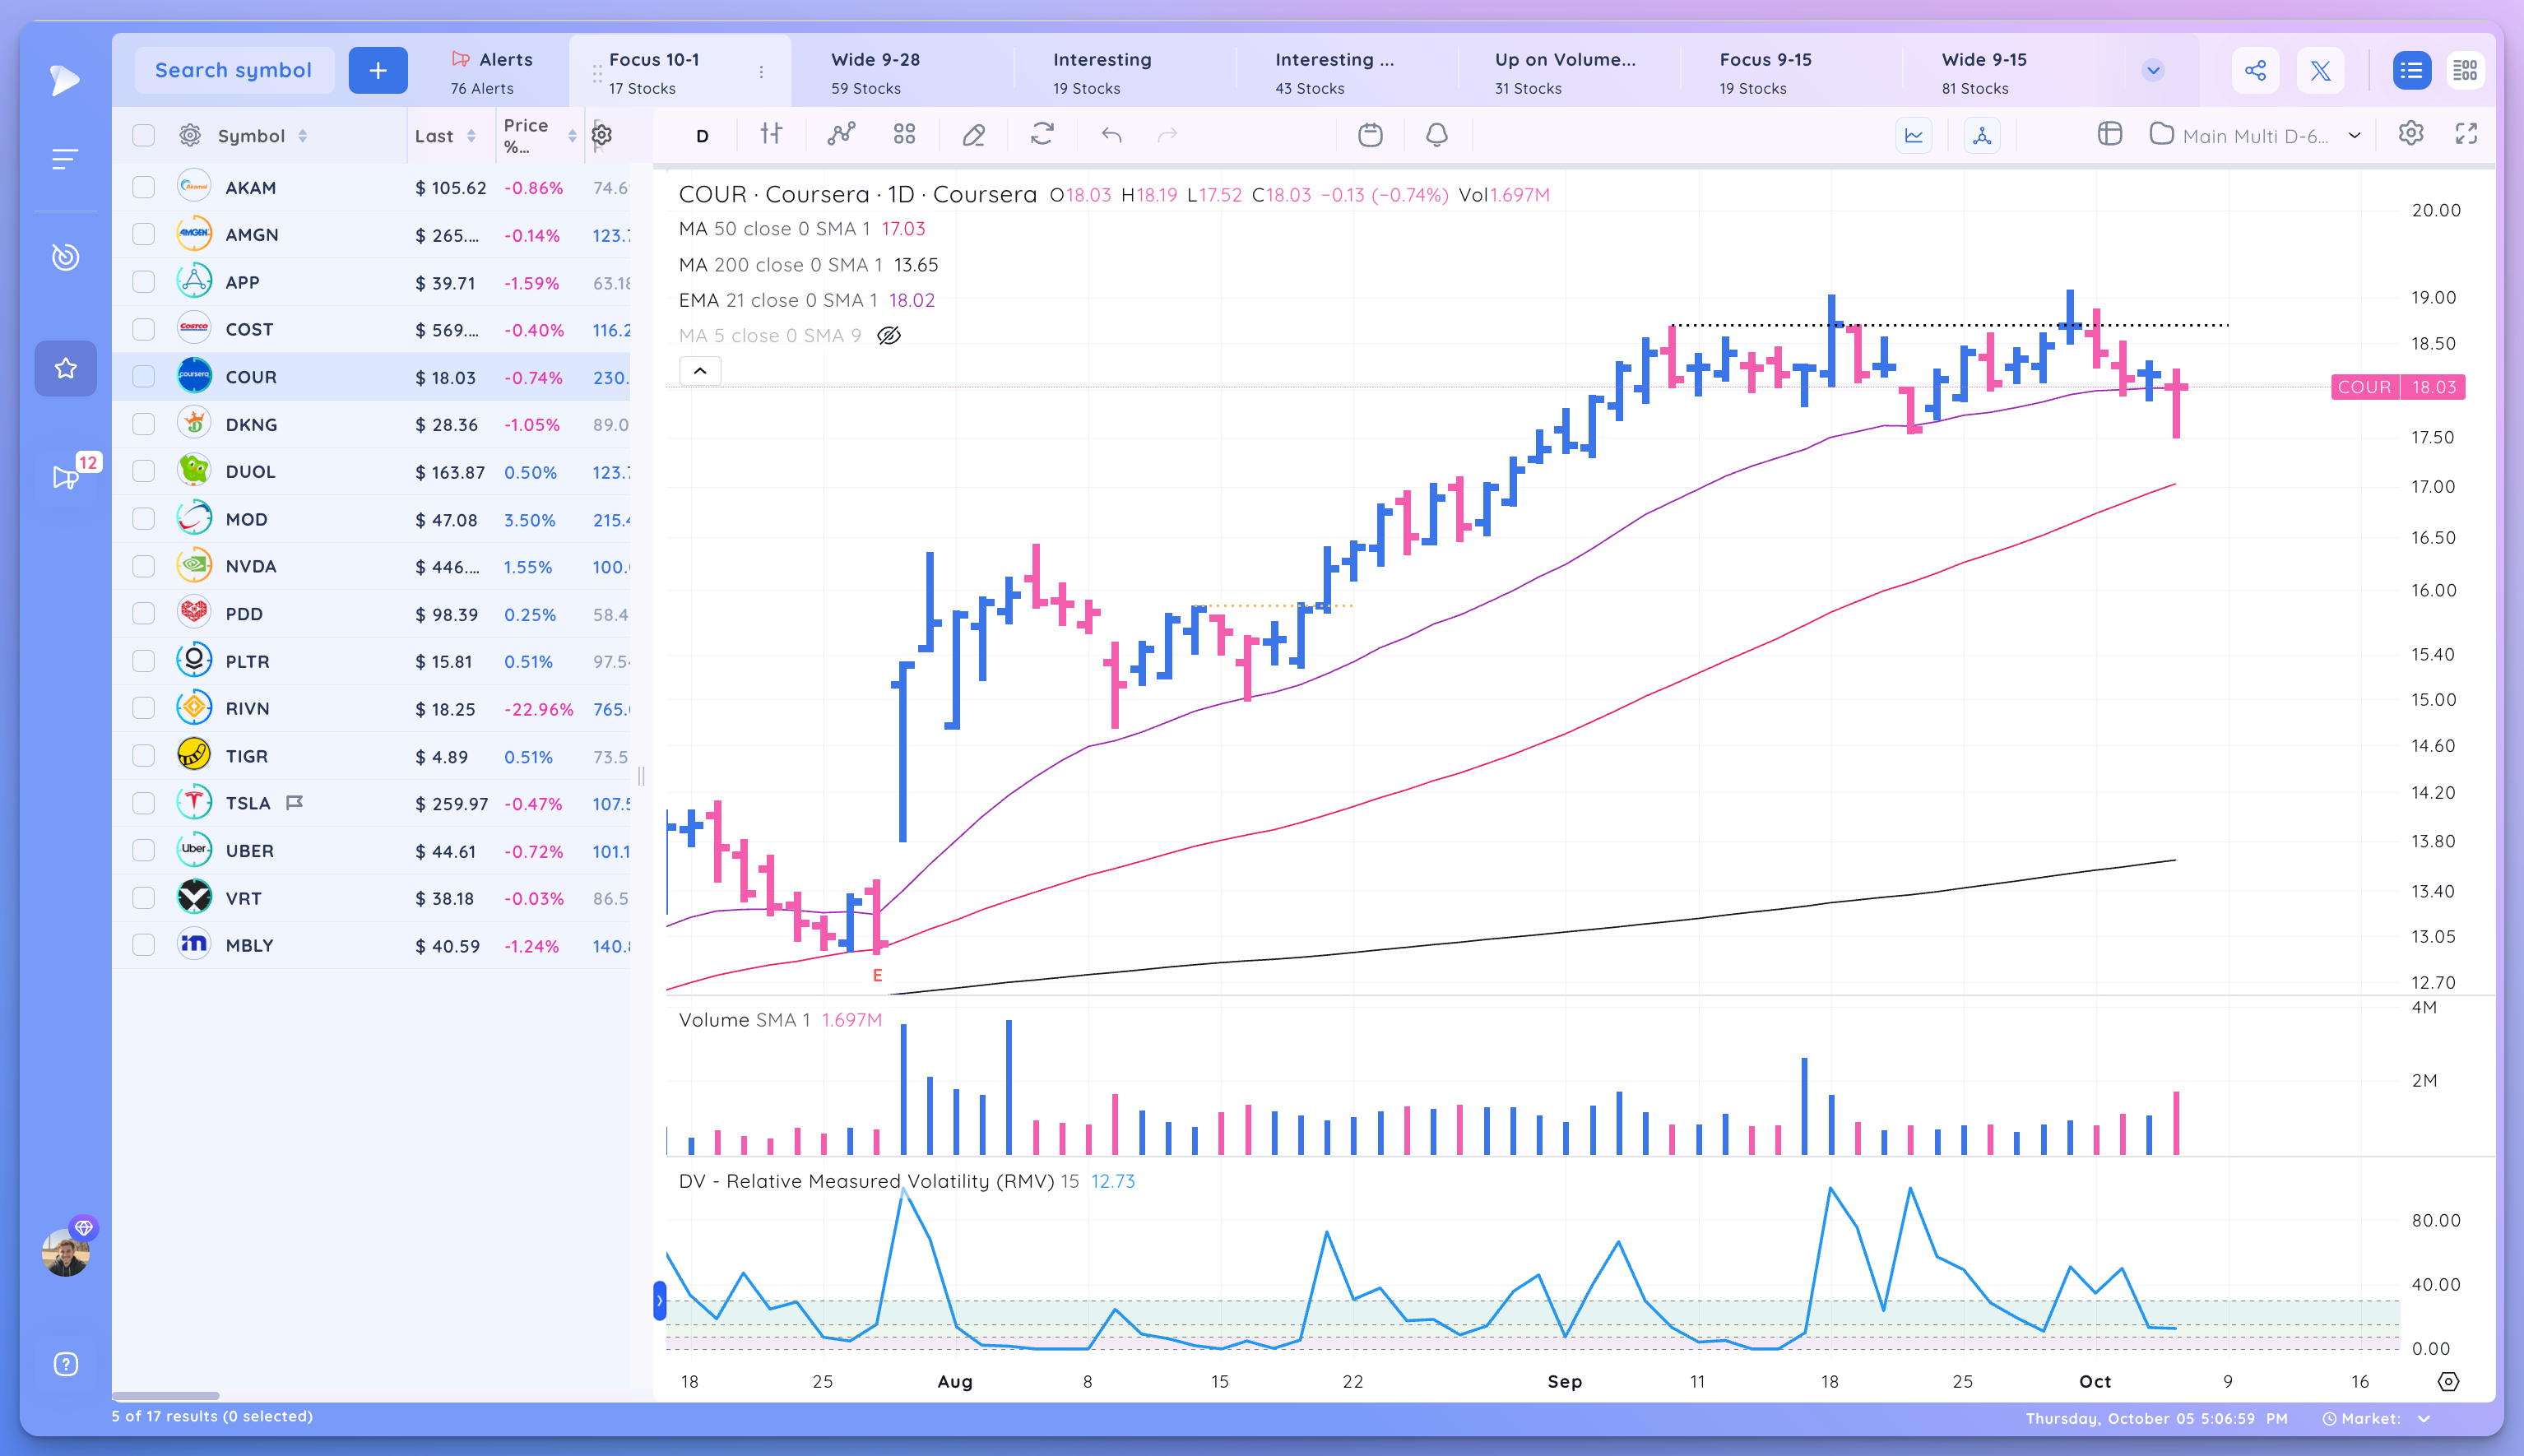2524x1456 pixels.
Task: Check the RIVN row checkbox
Action: 144,708
